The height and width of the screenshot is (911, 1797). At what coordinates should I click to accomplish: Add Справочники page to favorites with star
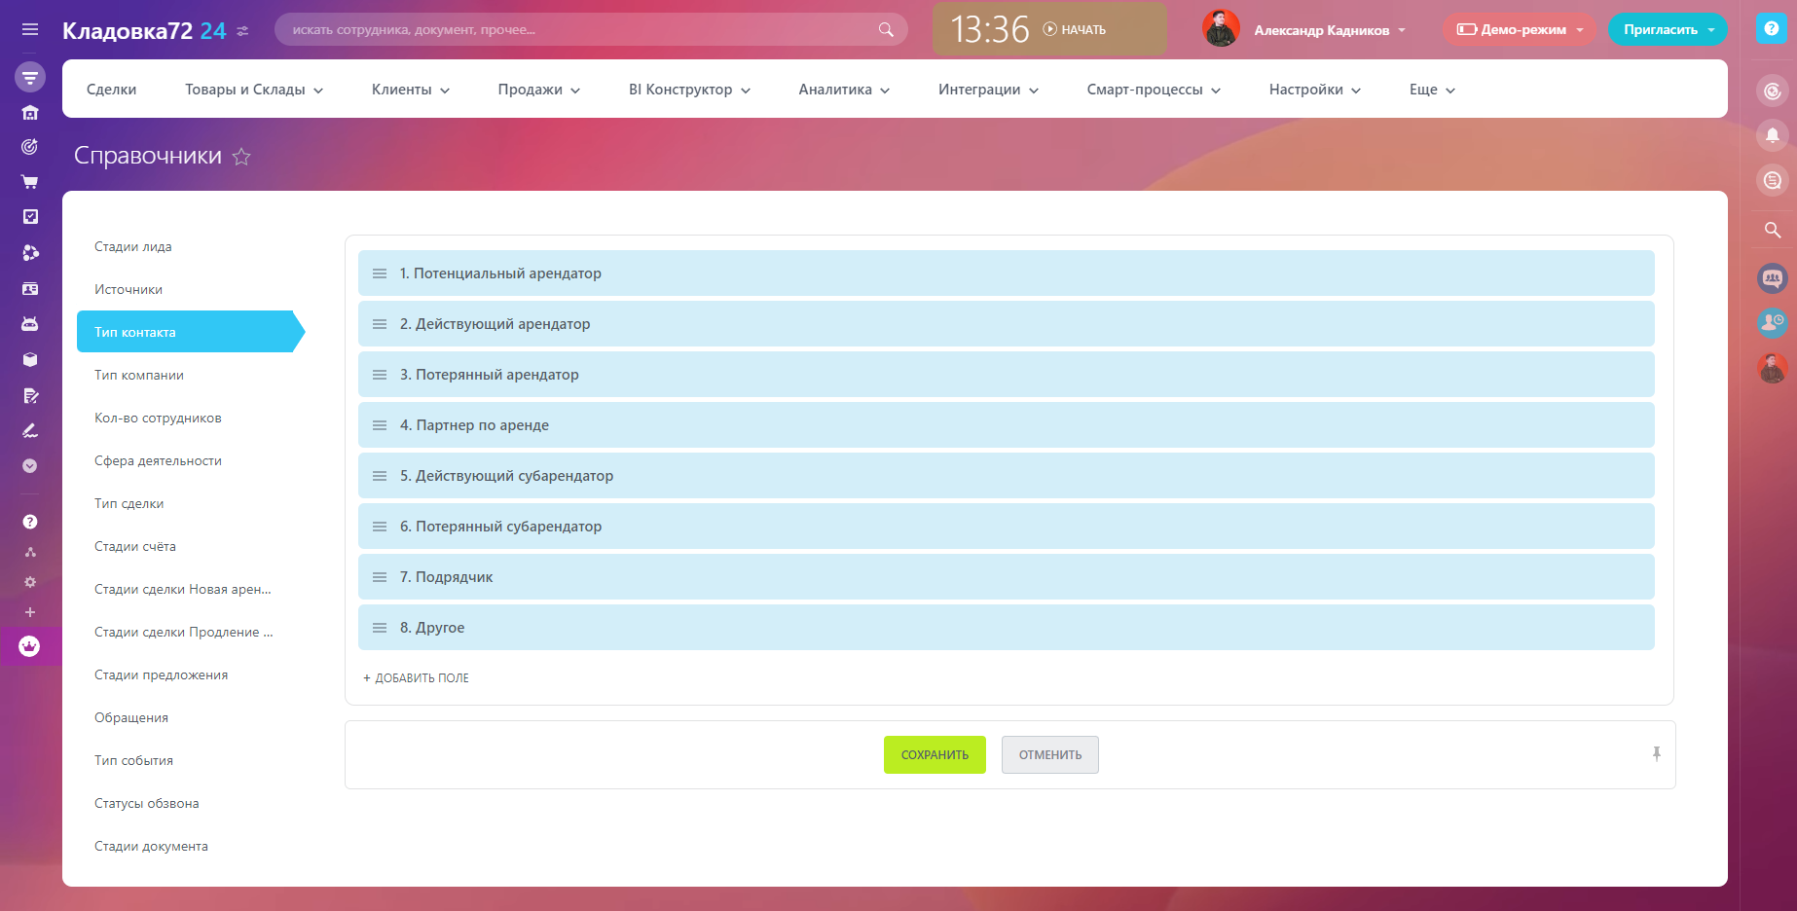241,156
